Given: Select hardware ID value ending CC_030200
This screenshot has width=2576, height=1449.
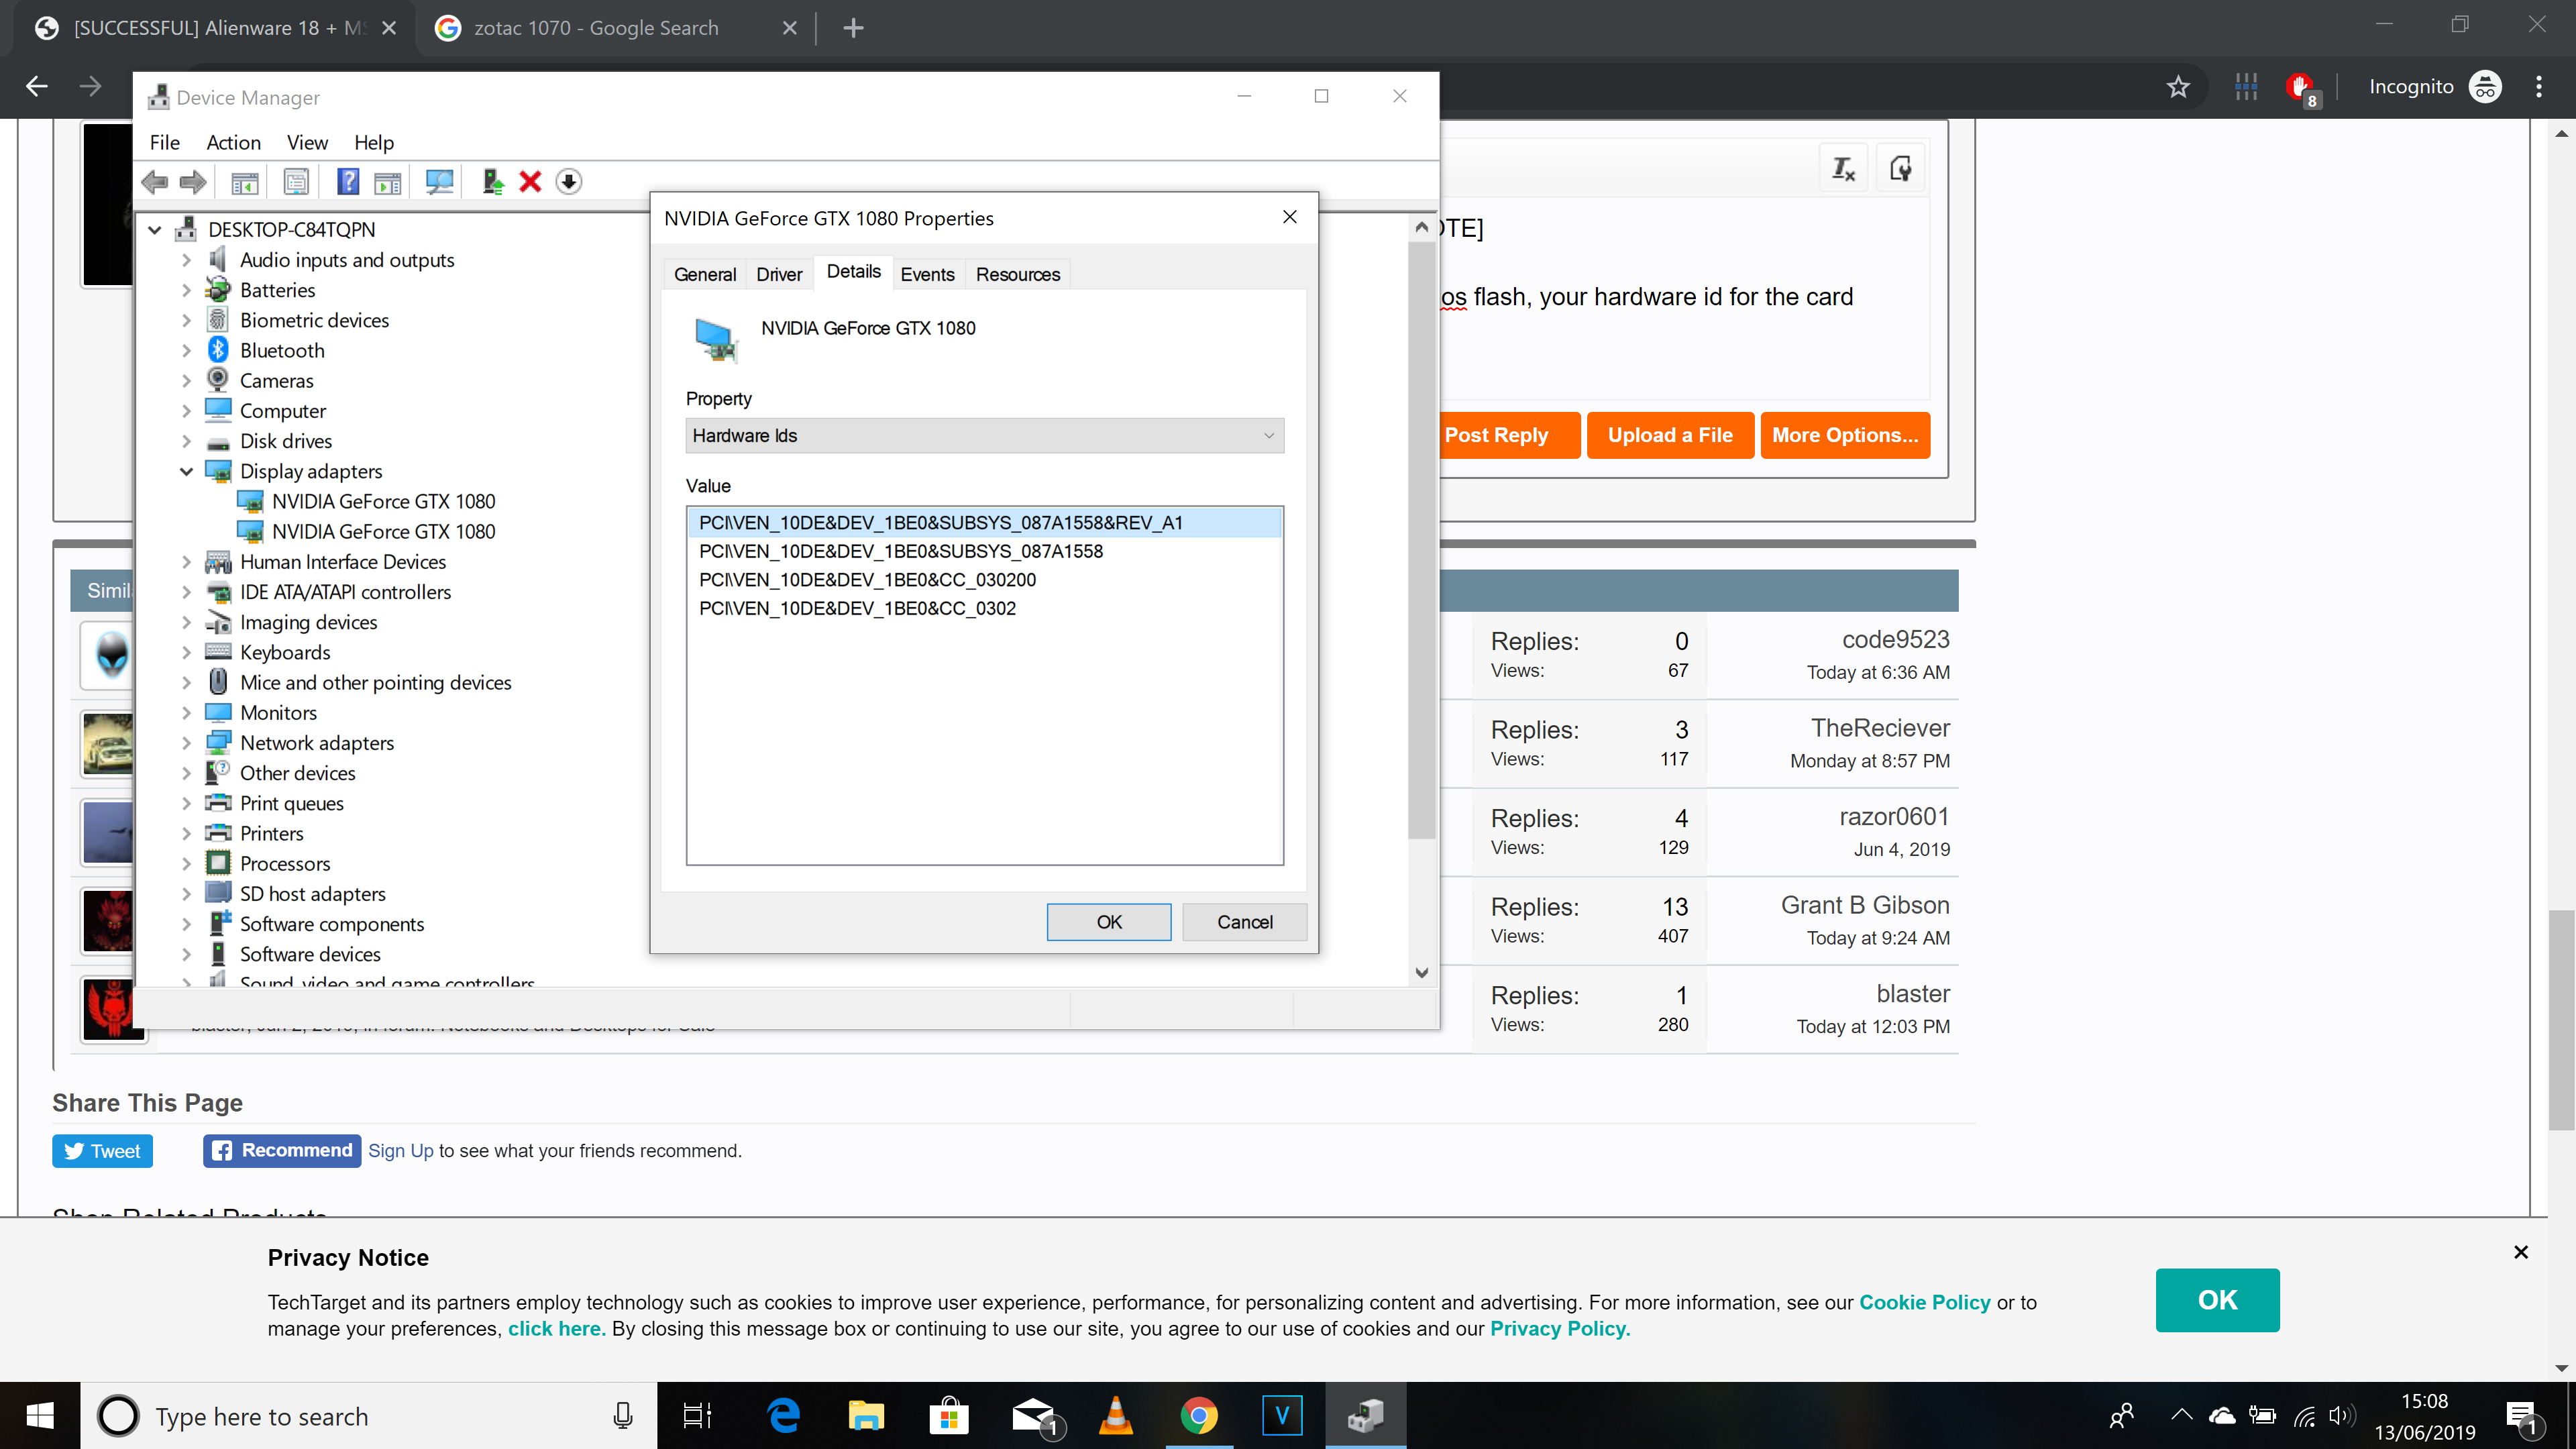Looking at the screenshot, I should (x=867, y=580).
